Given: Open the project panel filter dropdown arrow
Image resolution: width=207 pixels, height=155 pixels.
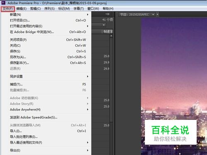Looking at the screenshot, I should pyautogui.click(x=104, y=25).
